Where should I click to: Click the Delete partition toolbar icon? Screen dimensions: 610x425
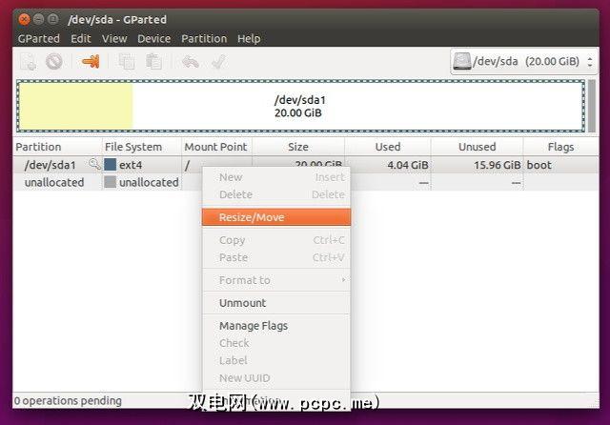(x=53, y=61)
